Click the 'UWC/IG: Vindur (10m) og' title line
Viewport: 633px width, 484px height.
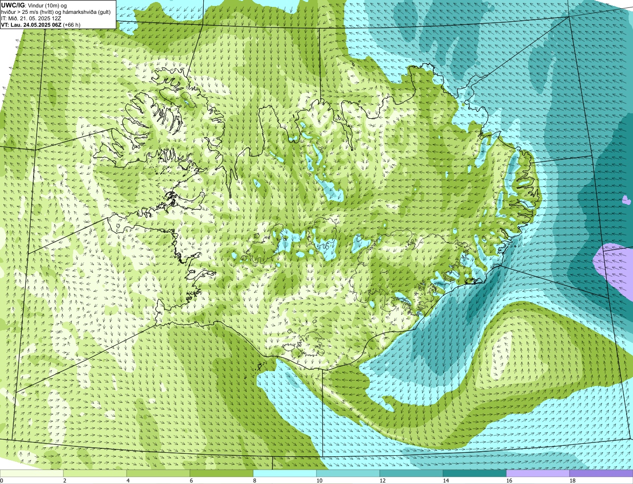point(34,5)
